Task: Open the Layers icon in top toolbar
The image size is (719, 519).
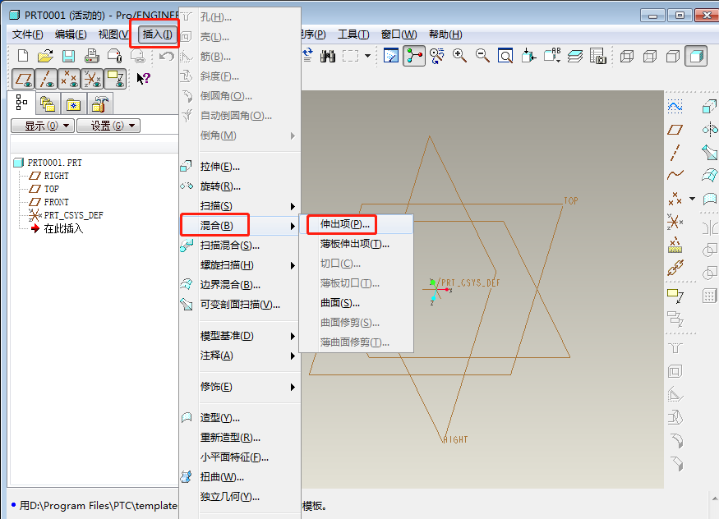Action: [x=573, y=56]
